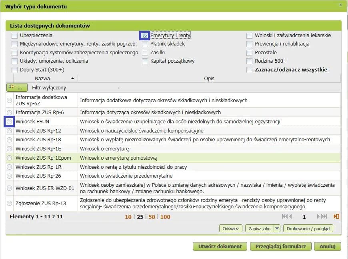Select the Wniosek ESUN radio button
This screenshot has width=348, height=259.
[x=9, y=121]
